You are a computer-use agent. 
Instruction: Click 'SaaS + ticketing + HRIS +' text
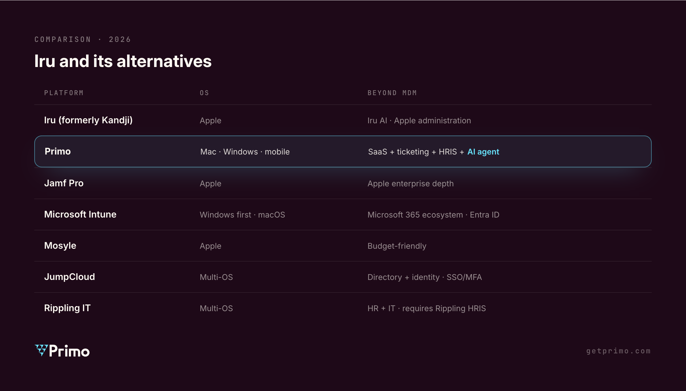[x=416, y=152]
